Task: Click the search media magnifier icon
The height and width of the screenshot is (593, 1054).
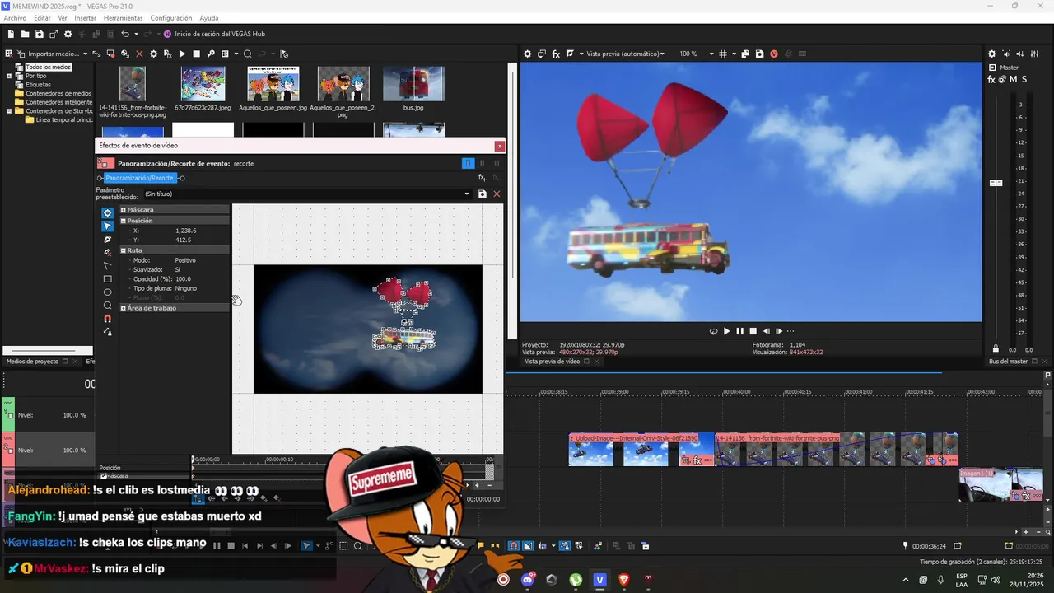Action: coord(247,54)
